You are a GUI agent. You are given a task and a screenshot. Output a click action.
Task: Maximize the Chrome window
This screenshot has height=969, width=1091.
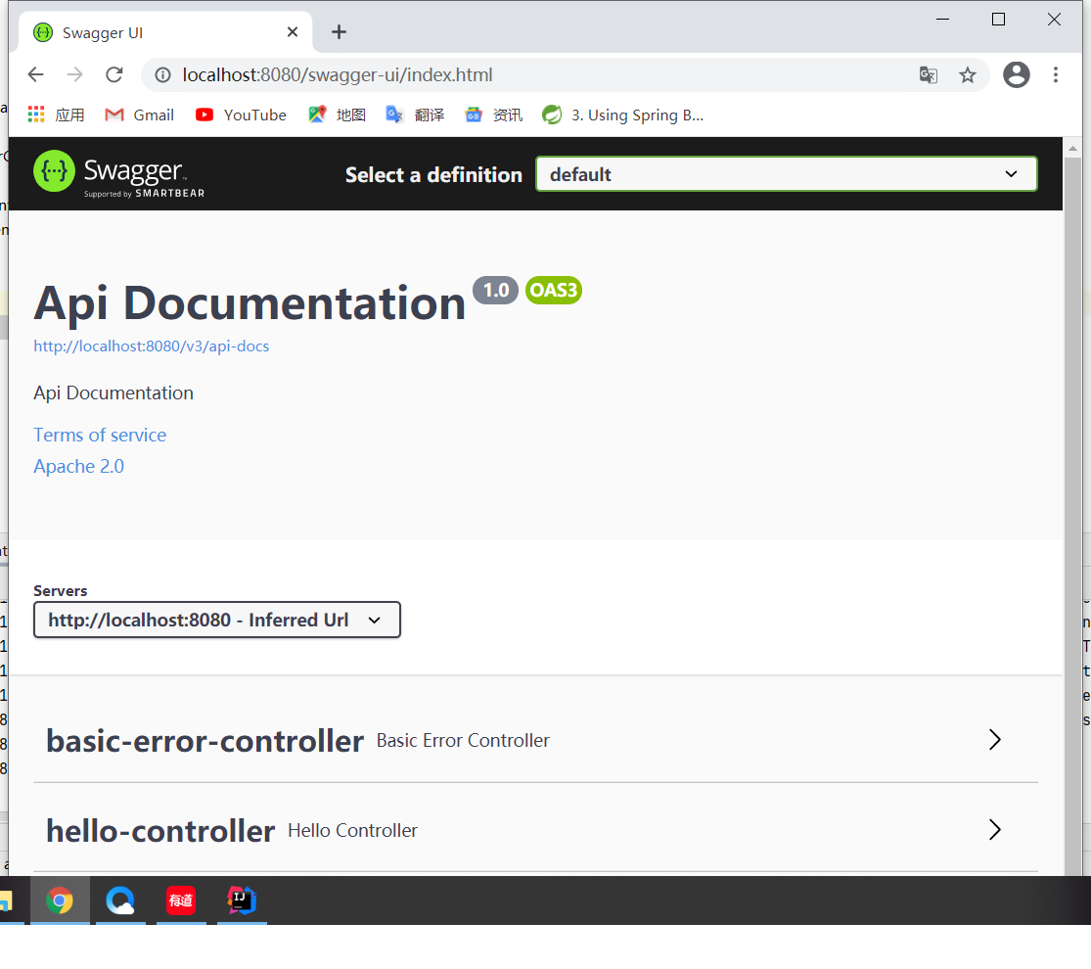point(998,20)
